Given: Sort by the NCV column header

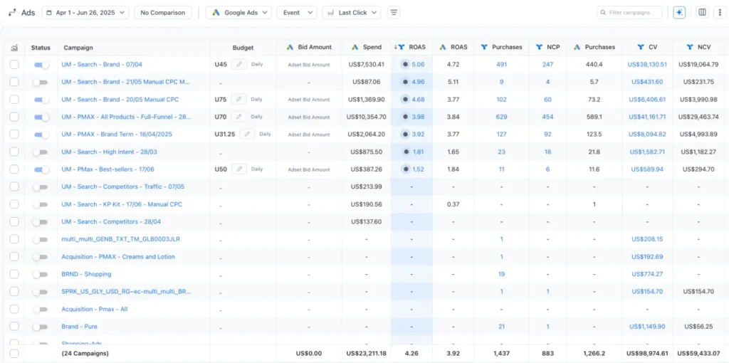Looking at the screenshot, I should pos(704,47).
